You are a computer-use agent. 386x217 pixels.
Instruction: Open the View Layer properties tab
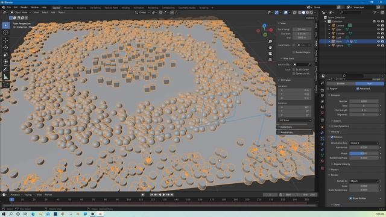tap(322, 101)
